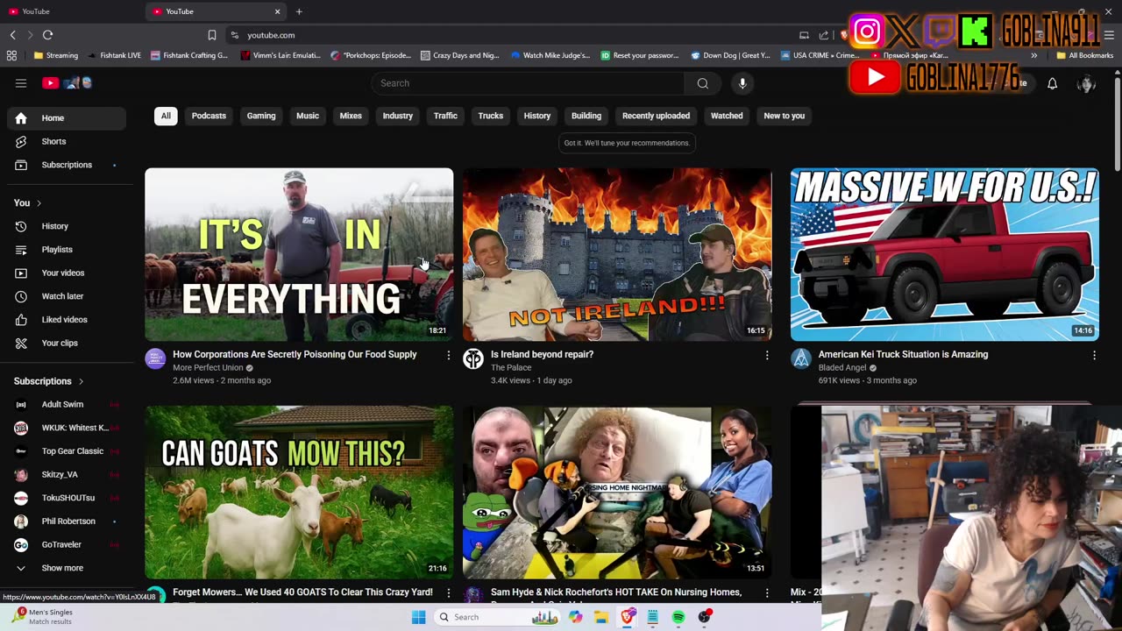Screen dimensions: 1122x631
Task: Open Top Gear Classic subscription channel
Action: tap(67, 451)
